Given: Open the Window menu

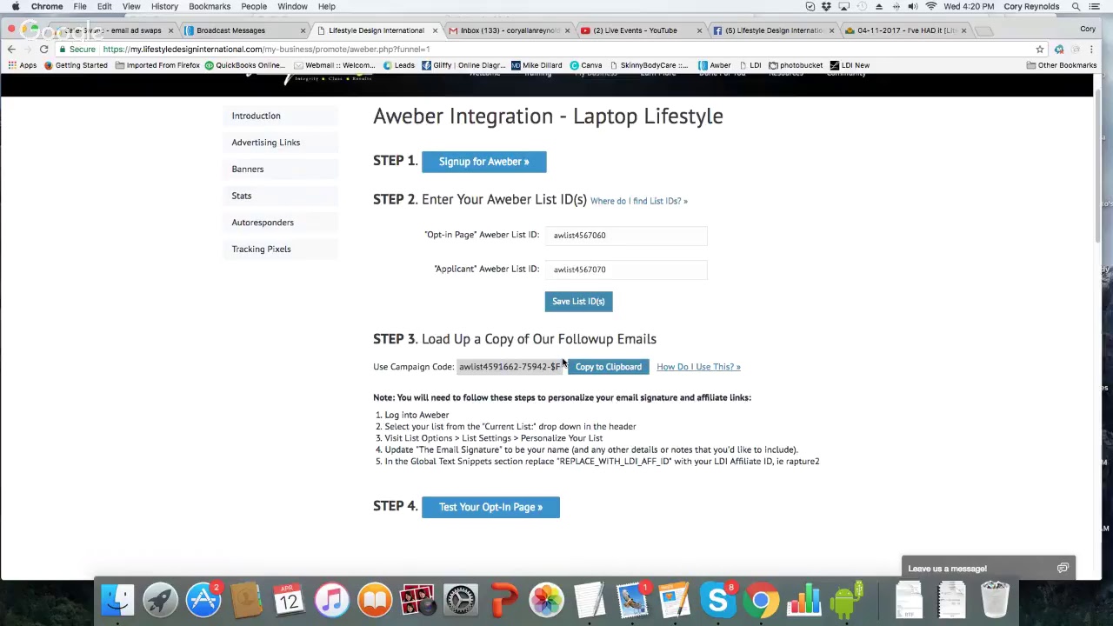Looking at the screenshot, I should [292, 6].
